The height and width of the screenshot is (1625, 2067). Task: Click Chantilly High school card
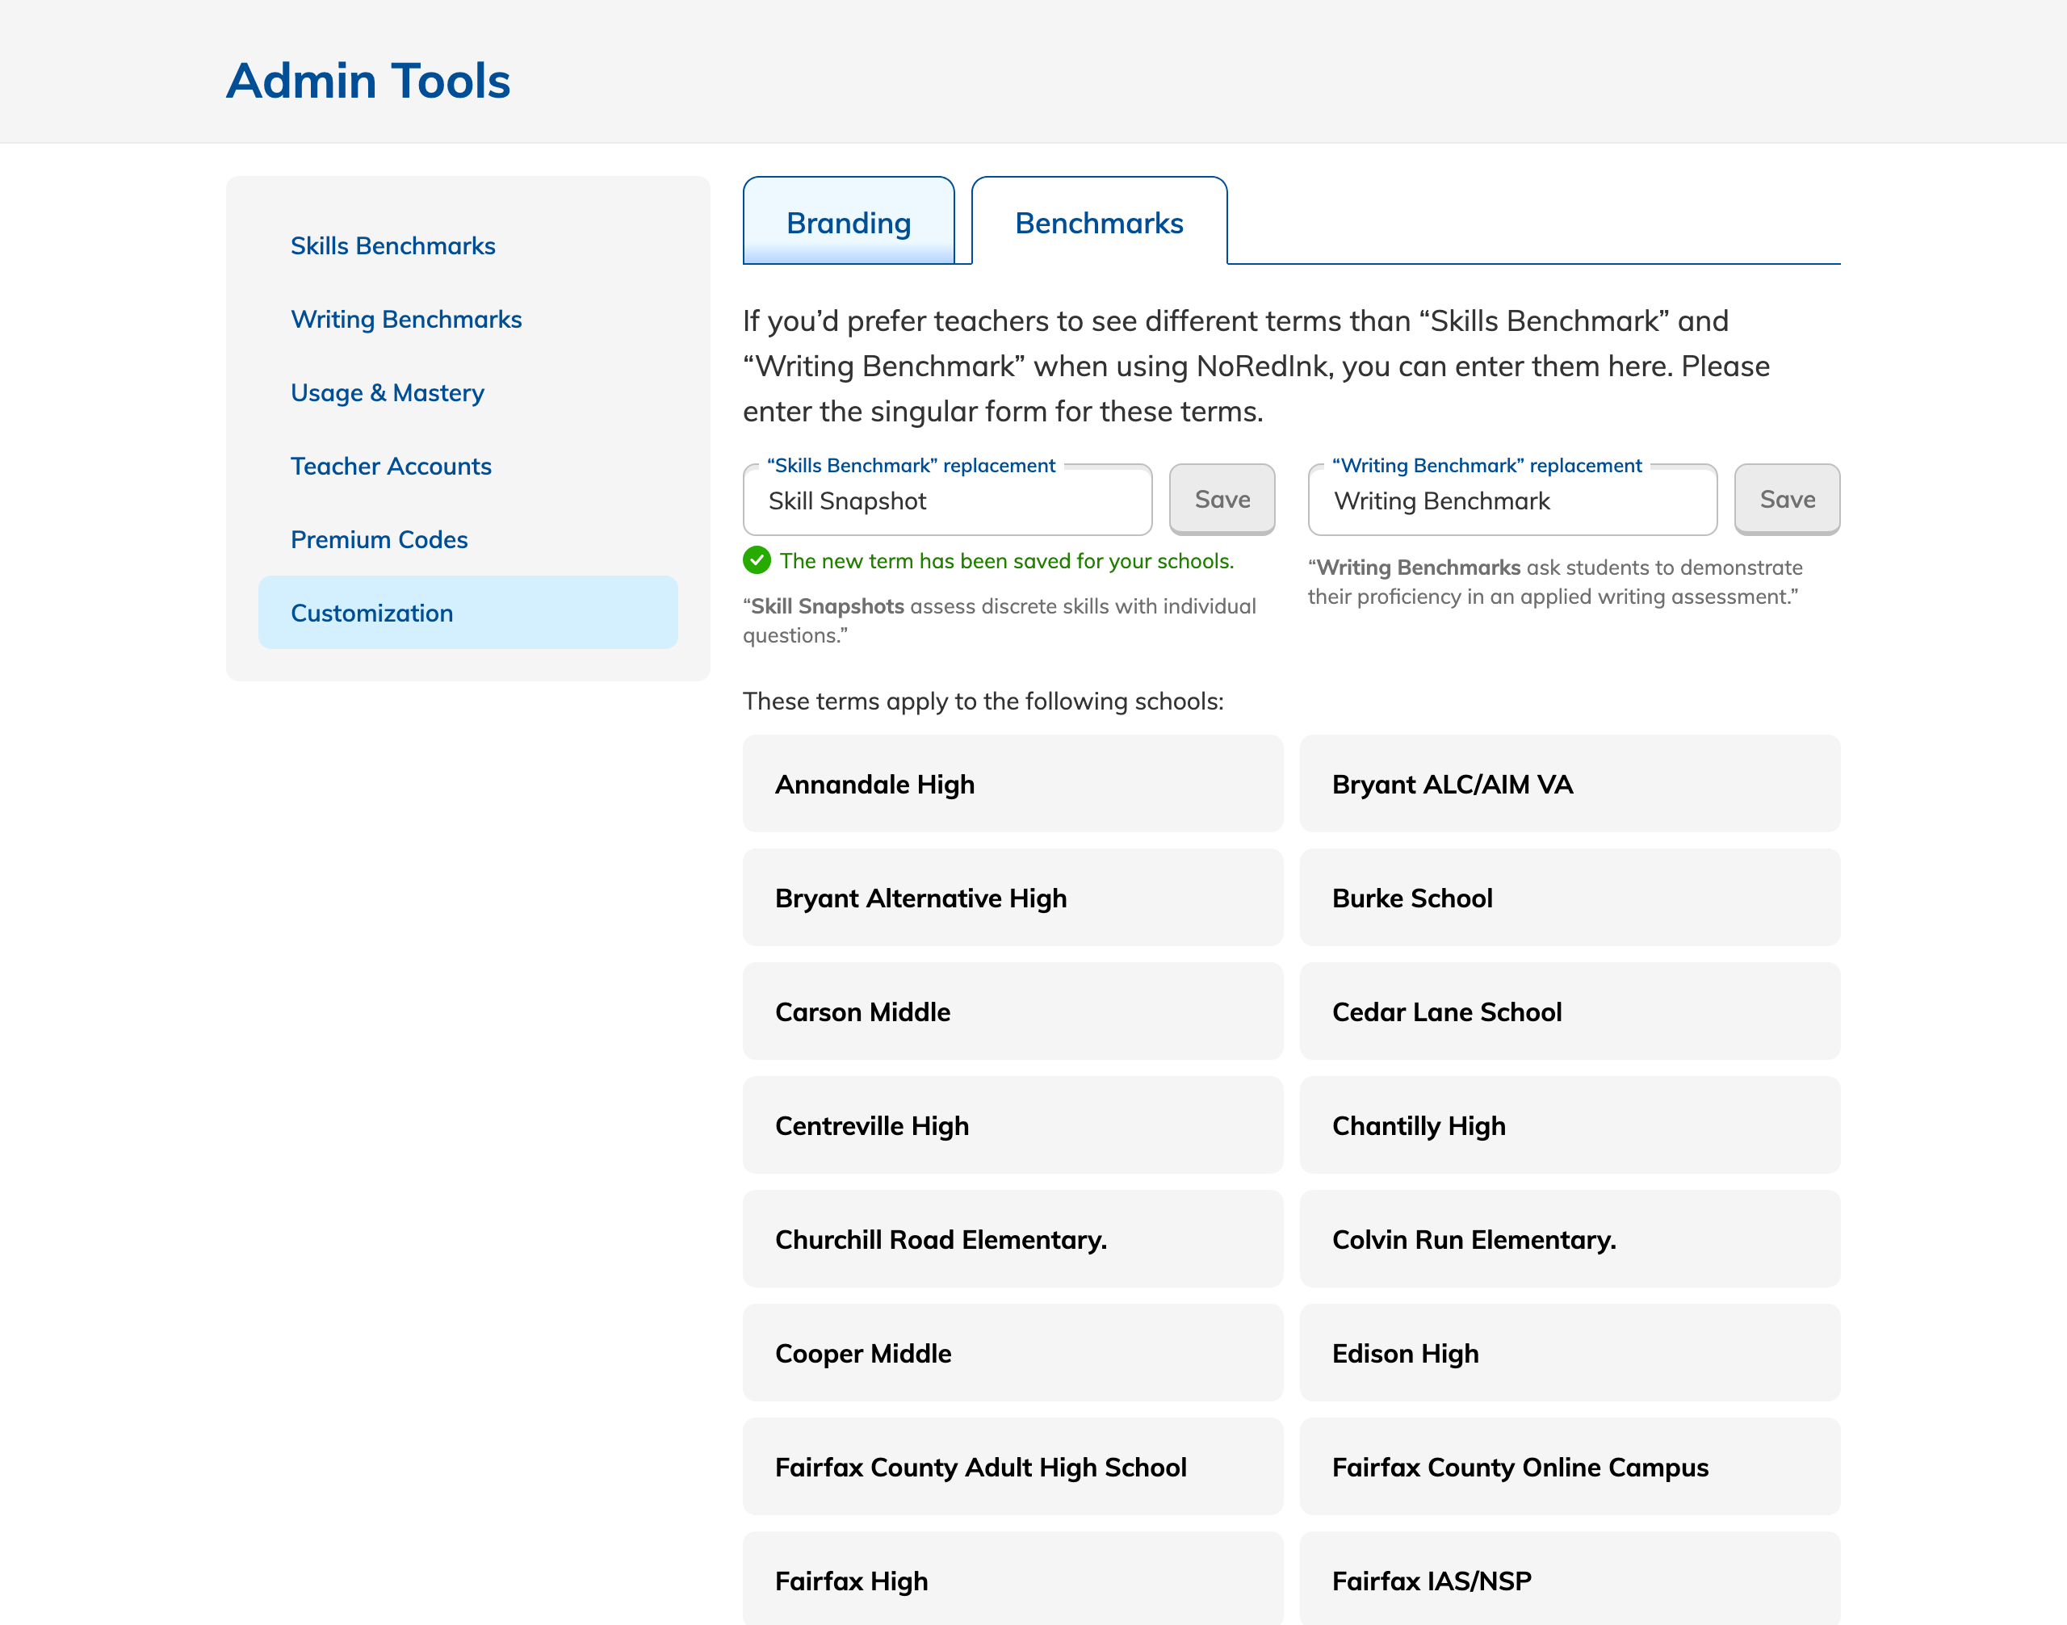[1568, 1125]
